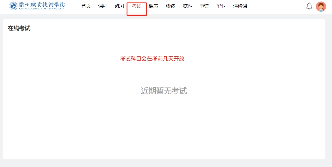The image size is (332, 167).
Task: Open the 课程 courses tab
Action: pos(103,6)
